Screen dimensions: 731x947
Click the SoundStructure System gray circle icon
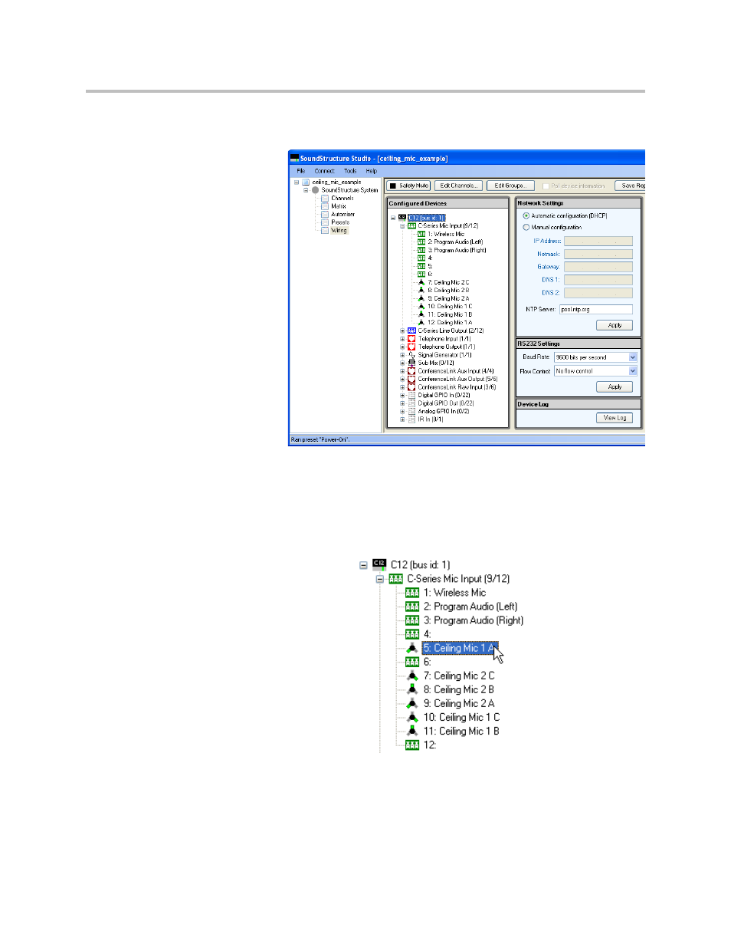tap(315, 190)
